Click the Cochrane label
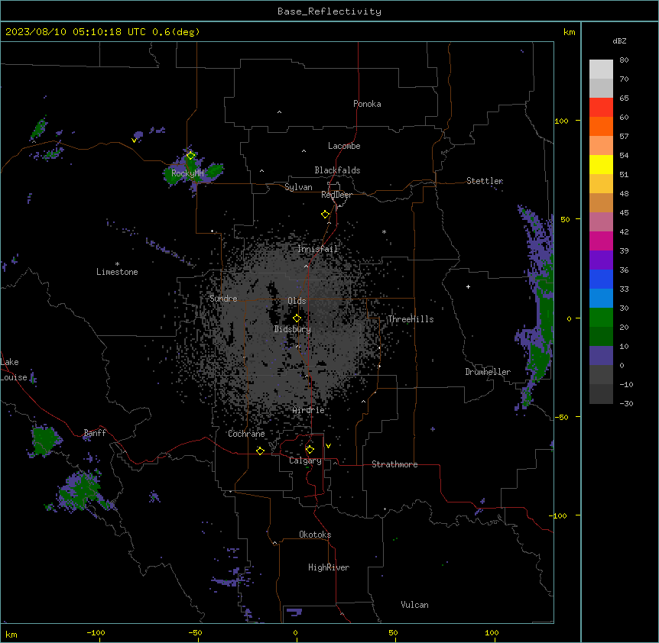Screen dimensions: 659x643 (x=246, y=434)
